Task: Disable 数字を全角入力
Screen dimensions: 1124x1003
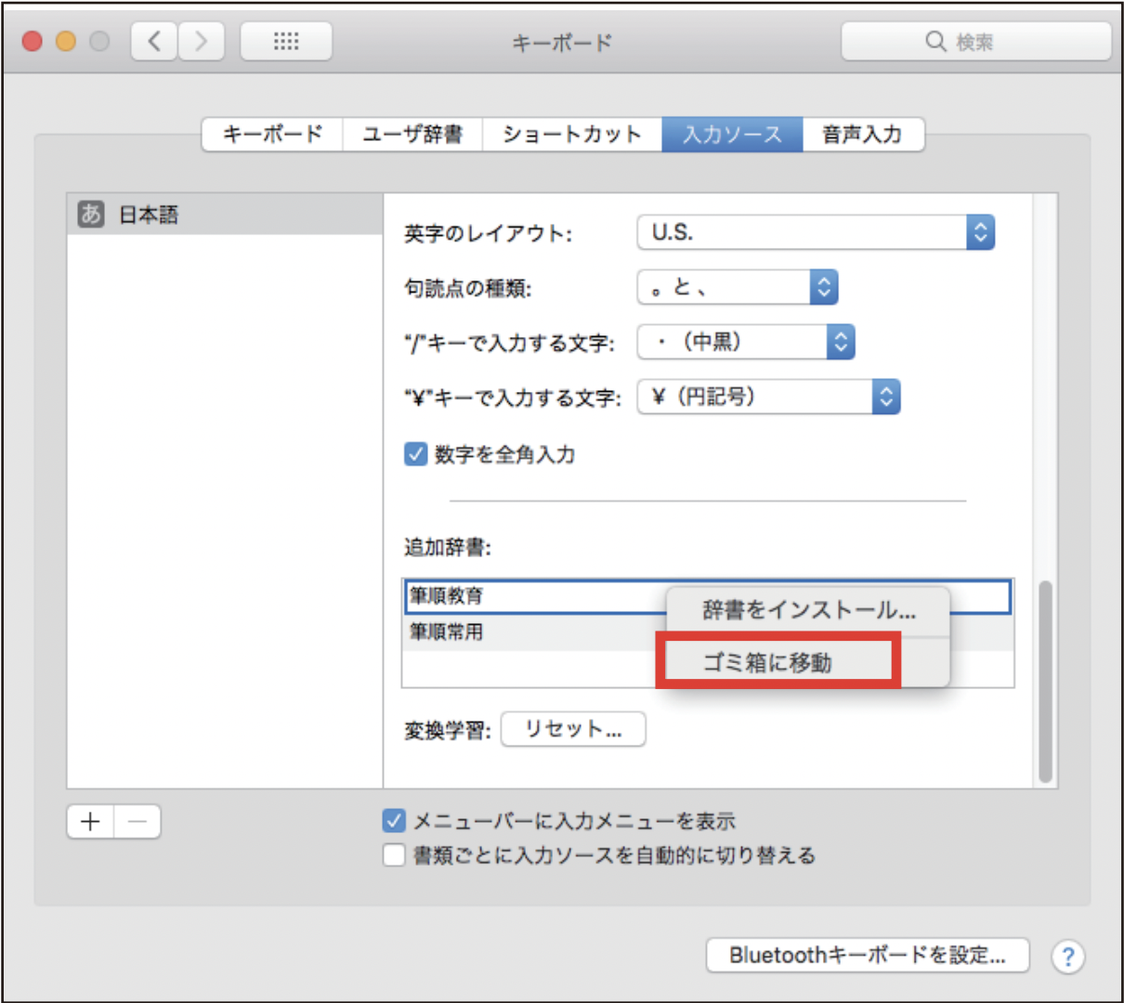Action: pos(414,453)
